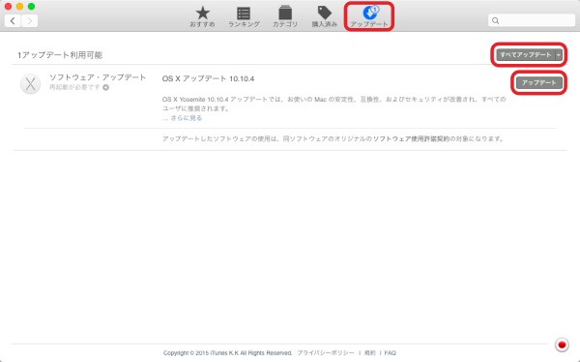
Task: Open the 規約 footer link
Action: (x=370, y=352)
